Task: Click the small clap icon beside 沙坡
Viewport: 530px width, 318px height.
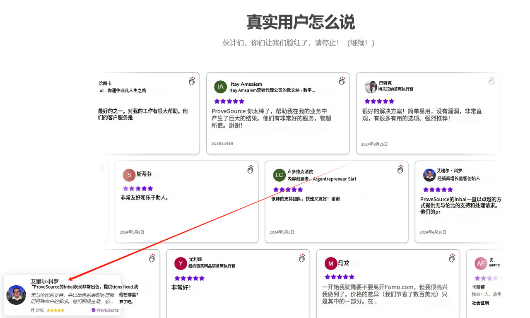Action: [33, 310]
